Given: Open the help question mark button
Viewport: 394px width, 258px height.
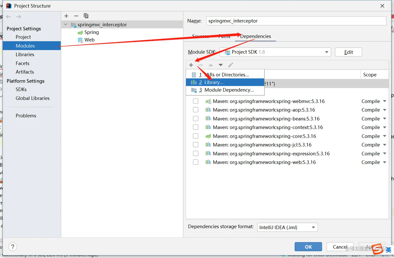Looking at the screenshot, I should coord(13,247).
